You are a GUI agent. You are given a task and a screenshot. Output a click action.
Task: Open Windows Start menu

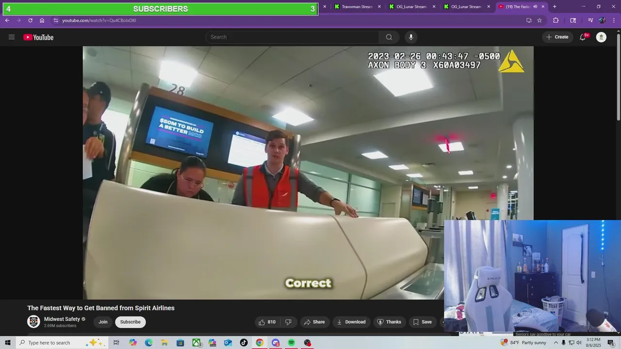pos(8,343)
